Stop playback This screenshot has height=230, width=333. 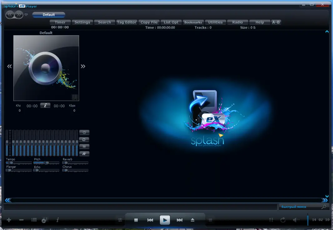point(136,220)
